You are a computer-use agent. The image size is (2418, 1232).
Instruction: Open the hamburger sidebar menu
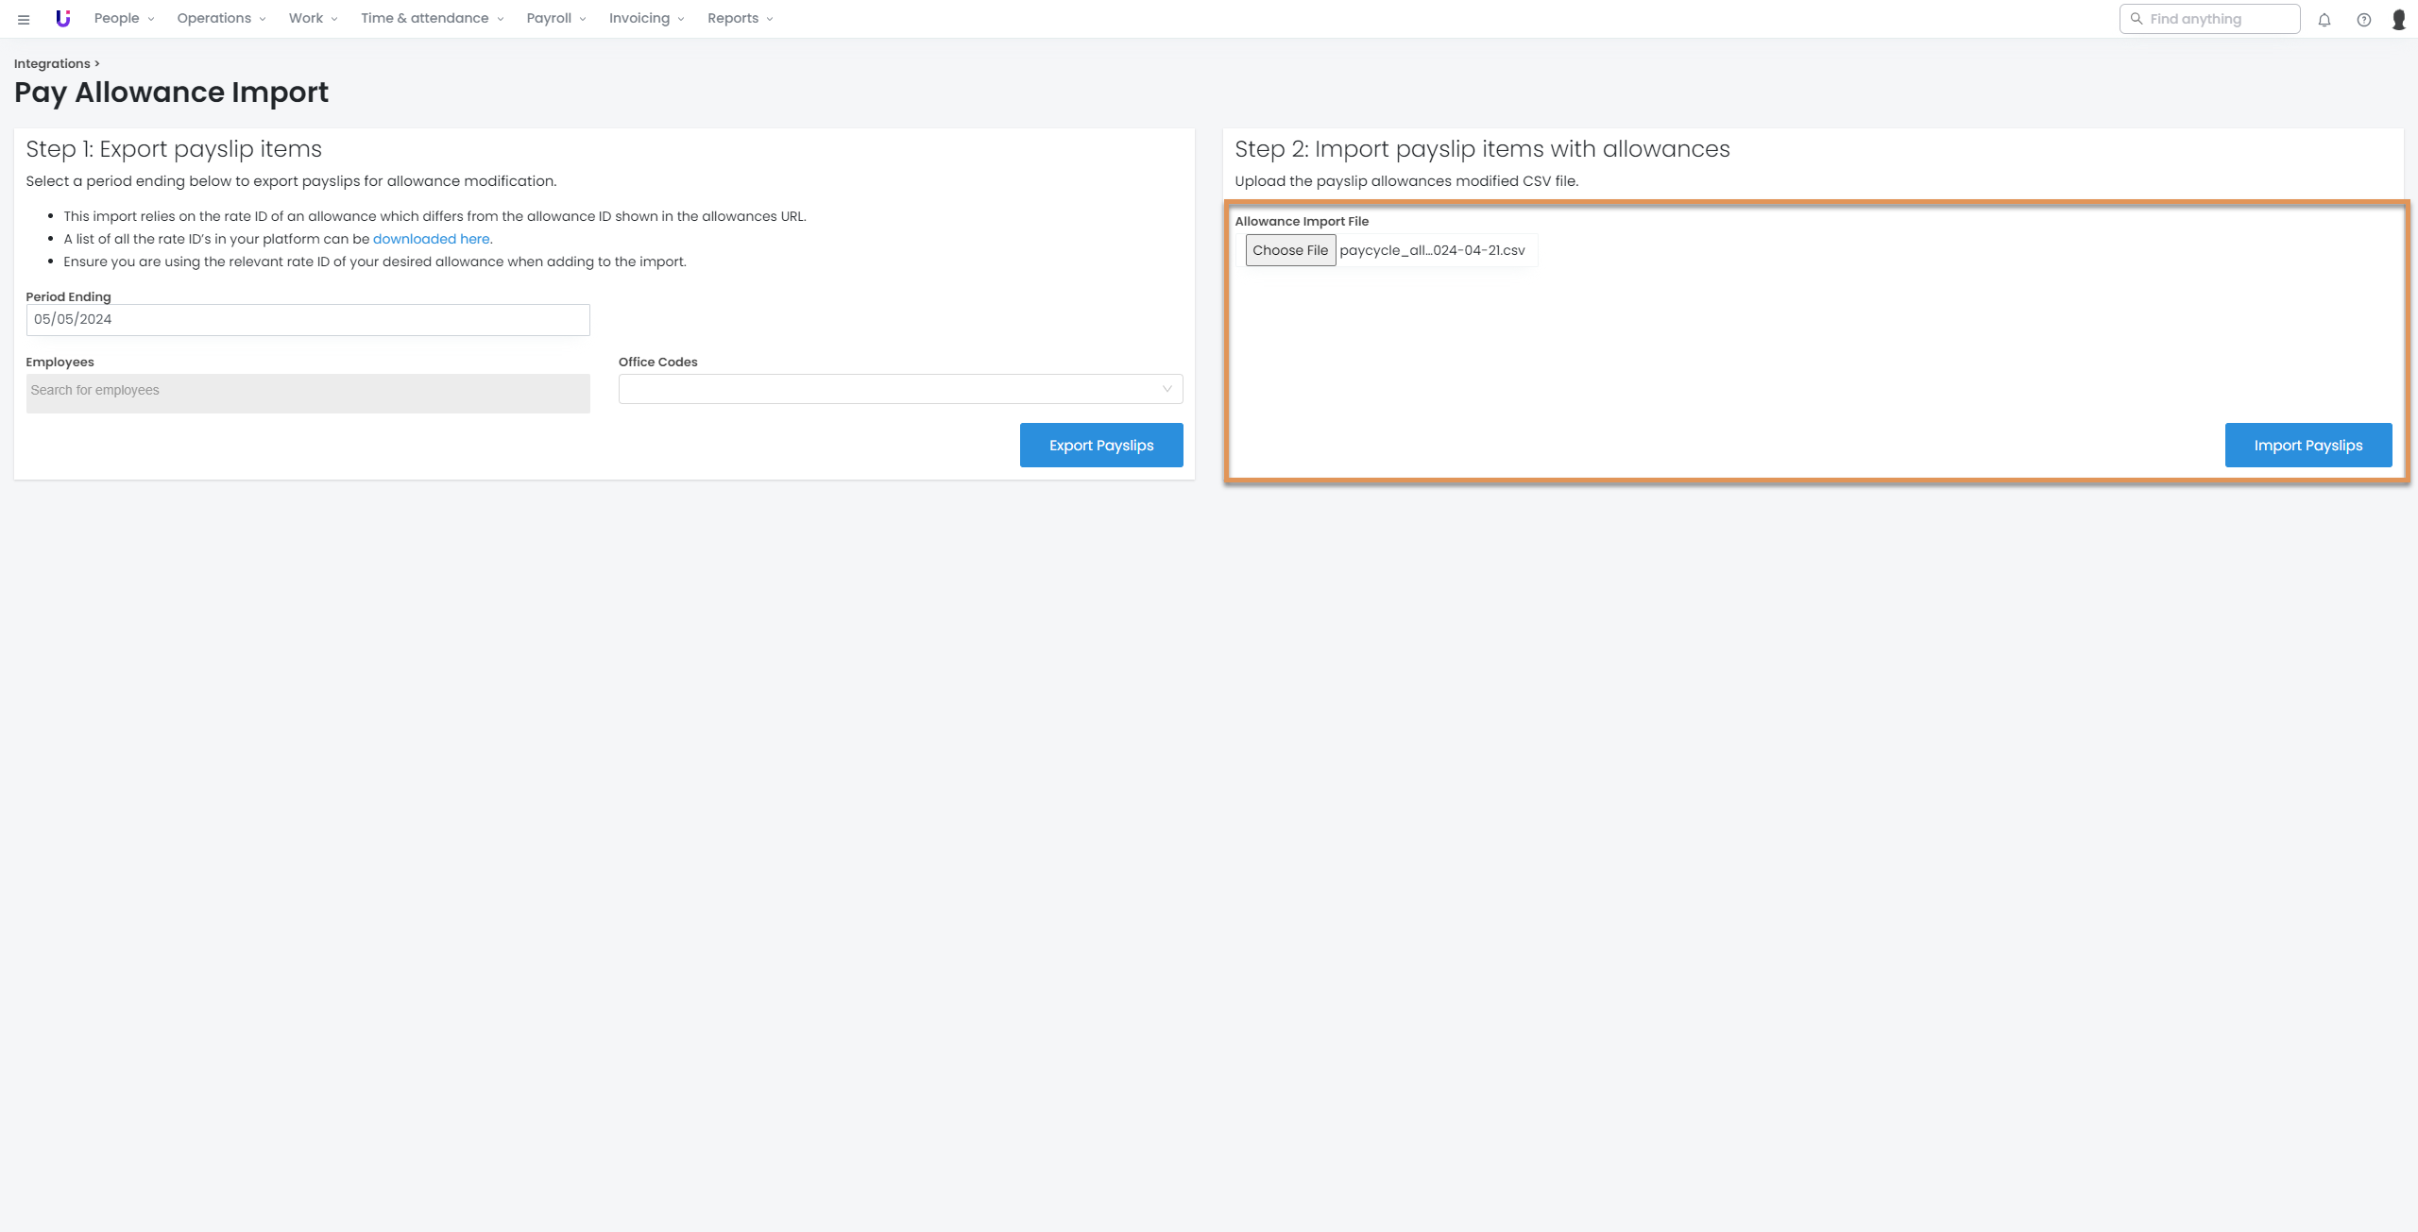[x=24, y=19]
